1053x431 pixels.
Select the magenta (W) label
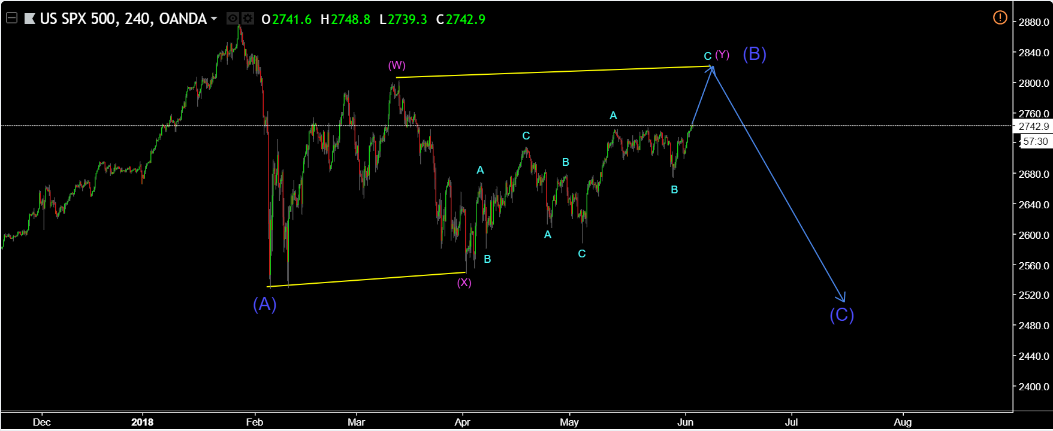397,65
